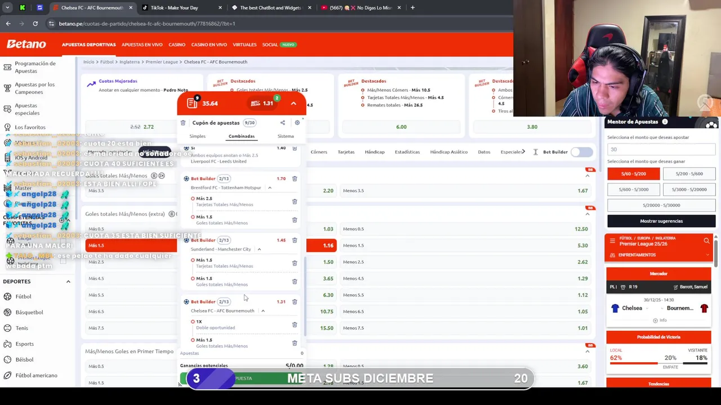Open Los favoritos in sidebar

30,127
